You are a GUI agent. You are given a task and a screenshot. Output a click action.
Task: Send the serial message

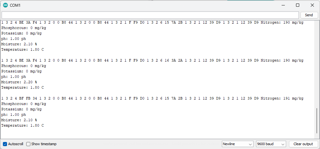309,15
